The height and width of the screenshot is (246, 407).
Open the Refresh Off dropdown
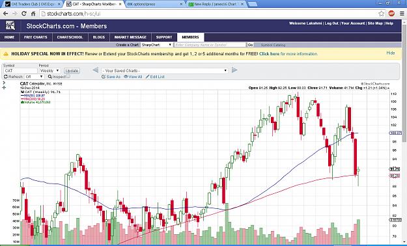(34, 77)
